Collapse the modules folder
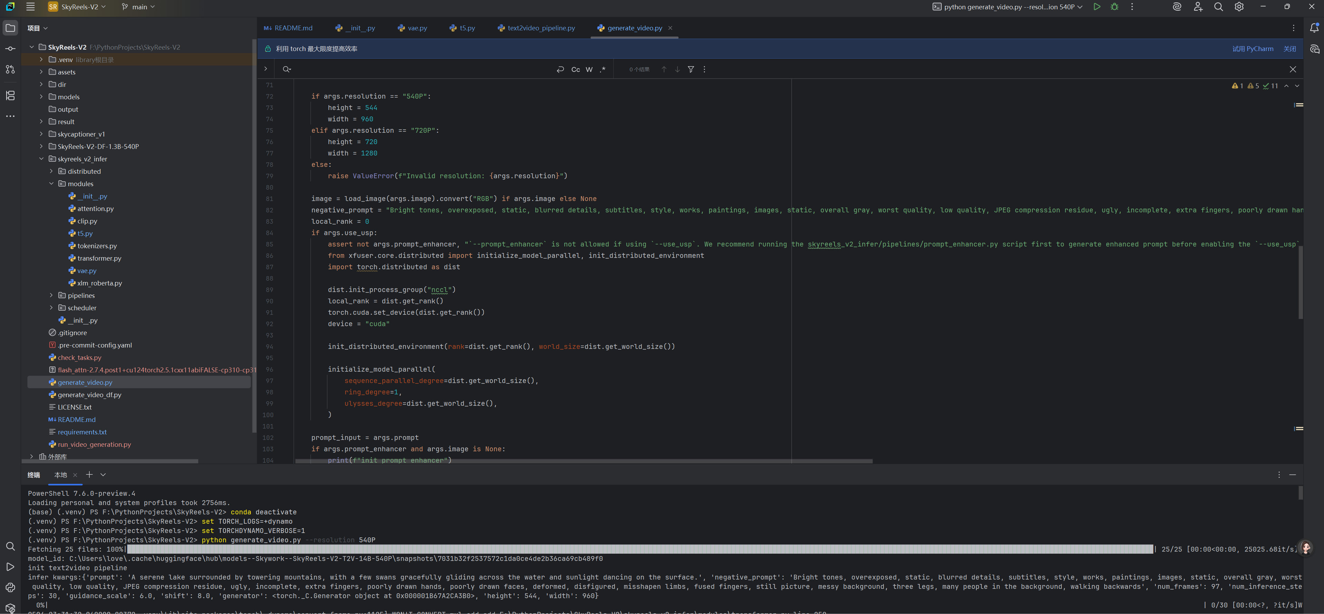 coord(51,184)
